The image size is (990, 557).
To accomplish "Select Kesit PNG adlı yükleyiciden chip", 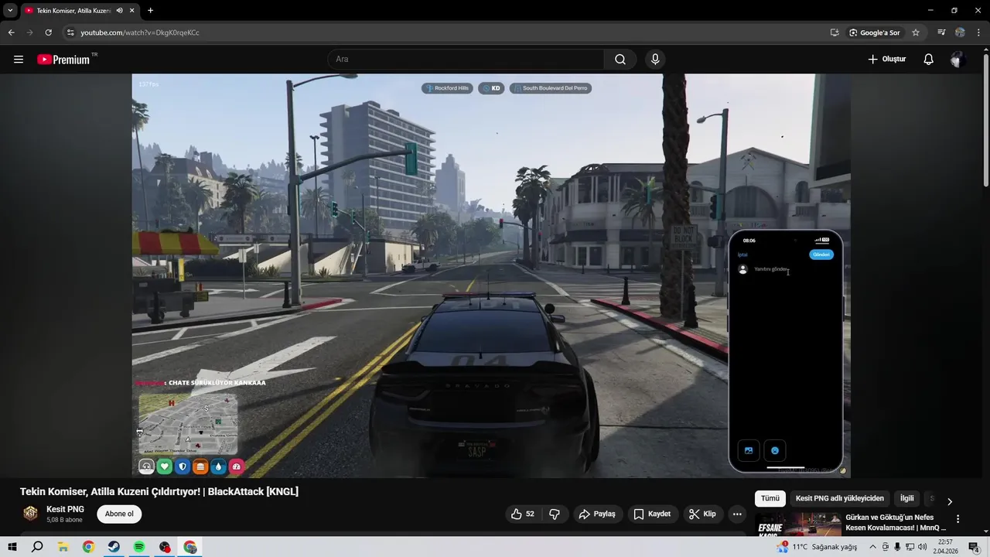I will tap(839, 499).
